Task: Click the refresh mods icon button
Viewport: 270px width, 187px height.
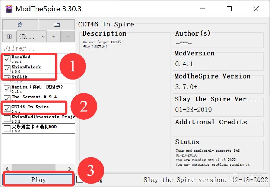Action: coord(20,25)
